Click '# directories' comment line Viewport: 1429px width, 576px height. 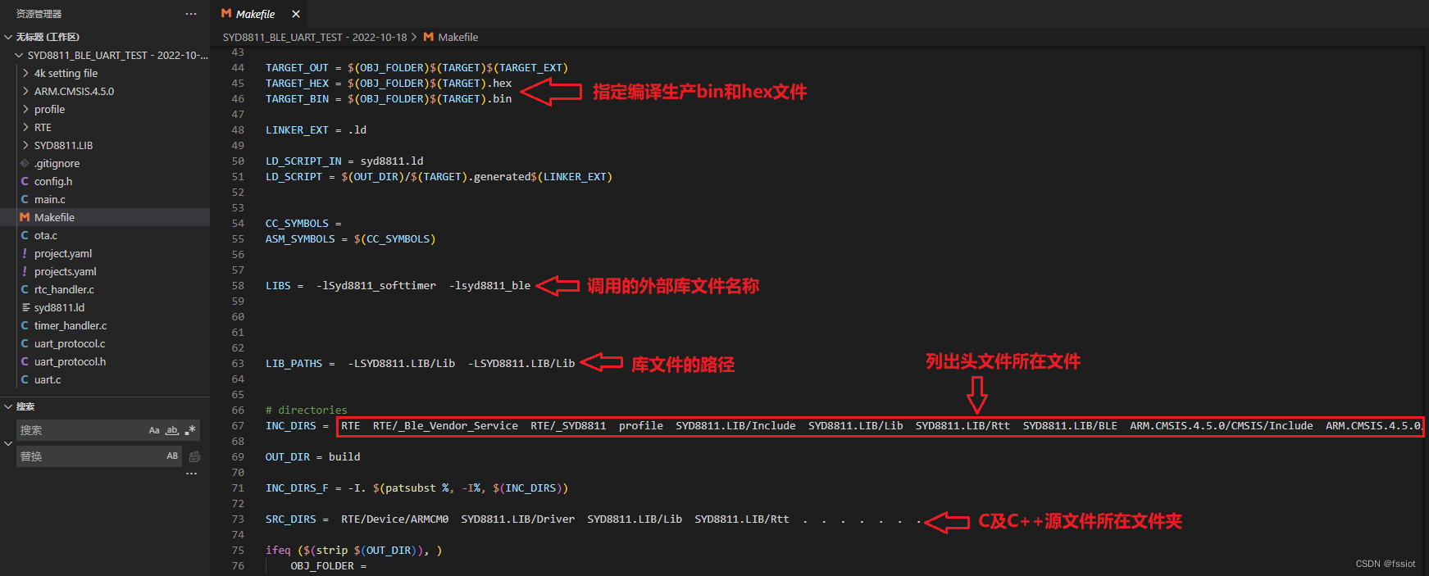(x=306, y=410)
